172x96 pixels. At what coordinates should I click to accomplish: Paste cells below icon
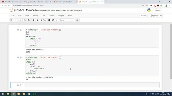[29, 20]
